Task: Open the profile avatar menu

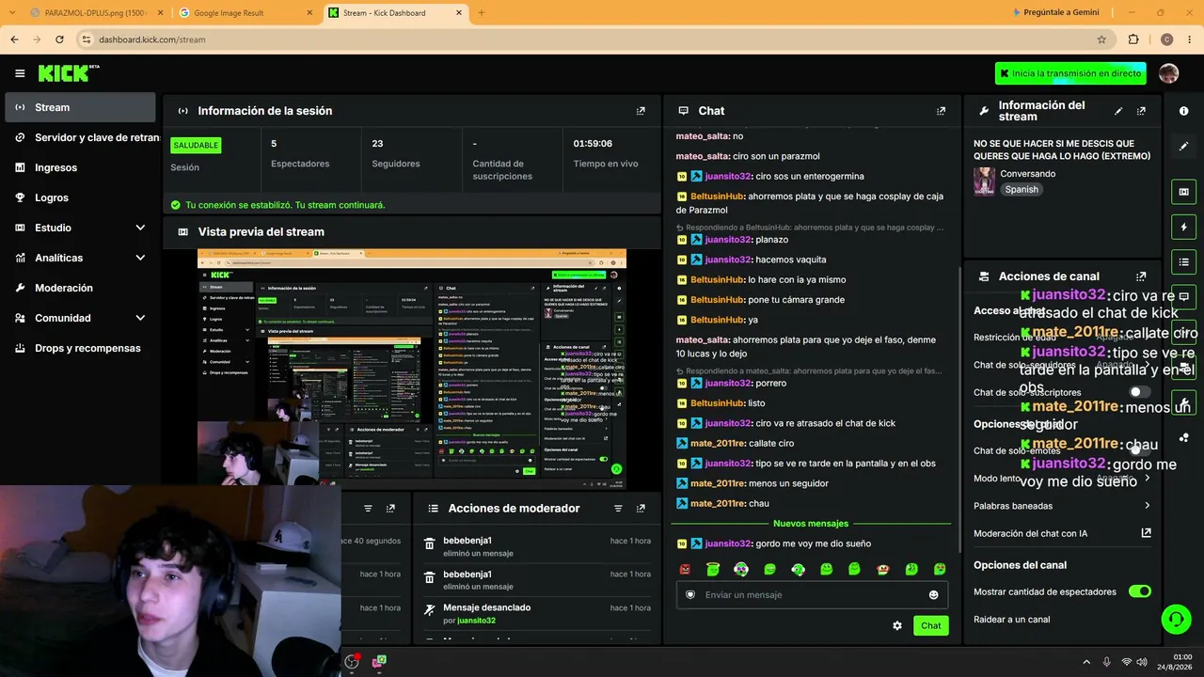Action: pyautogui.click(x=1168, y=73)
